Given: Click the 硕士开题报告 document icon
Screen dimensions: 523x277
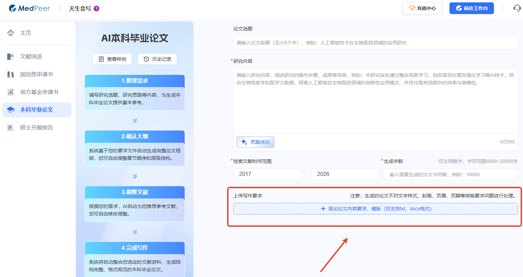Looking at the screenshot, I should tap(11, 128).
